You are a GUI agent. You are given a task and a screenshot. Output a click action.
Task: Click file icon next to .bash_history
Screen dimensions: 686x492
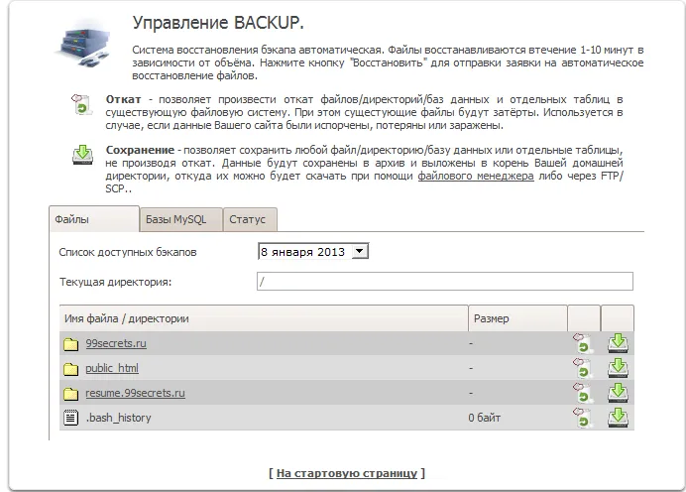coord(70,418)
